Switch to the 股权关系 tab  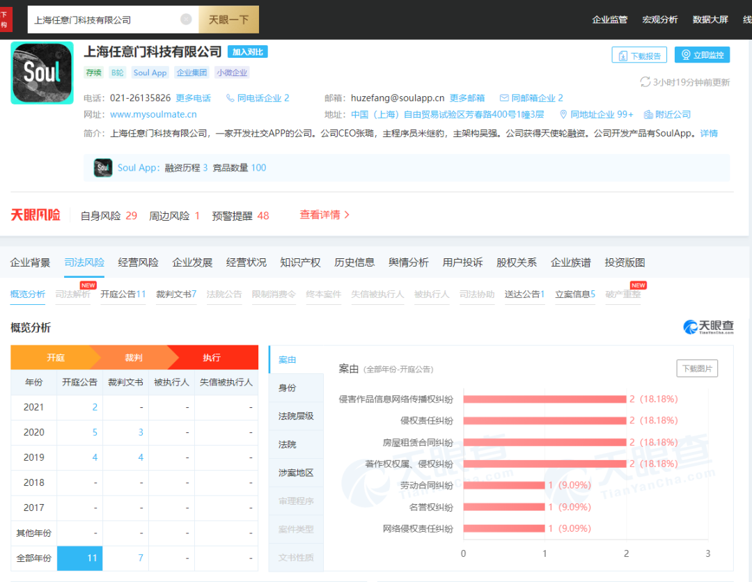517,262
